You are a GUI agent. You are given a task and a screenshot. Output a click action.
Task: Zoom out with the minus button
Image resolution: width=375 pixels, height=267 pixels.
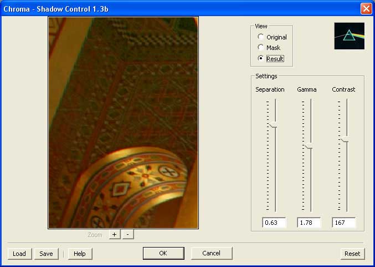pos(128,234)
